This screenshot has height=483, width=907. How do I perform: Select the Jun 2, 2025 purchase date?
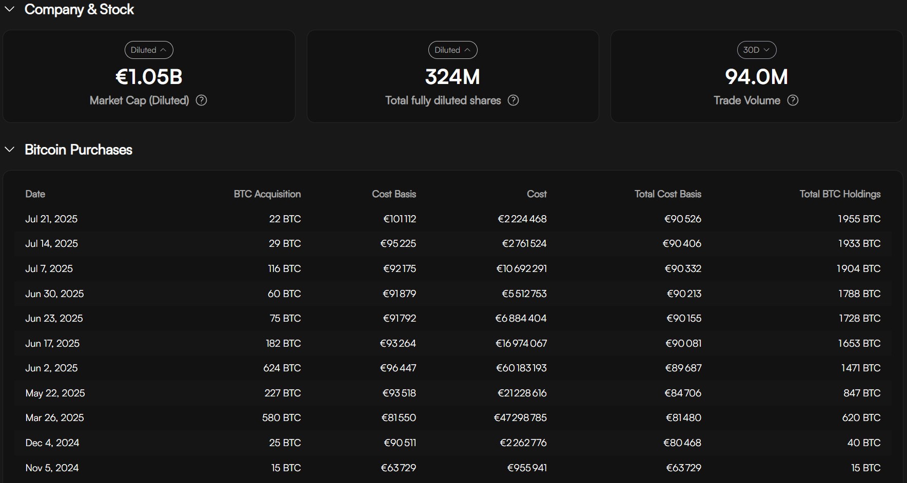tap(51, 368)
